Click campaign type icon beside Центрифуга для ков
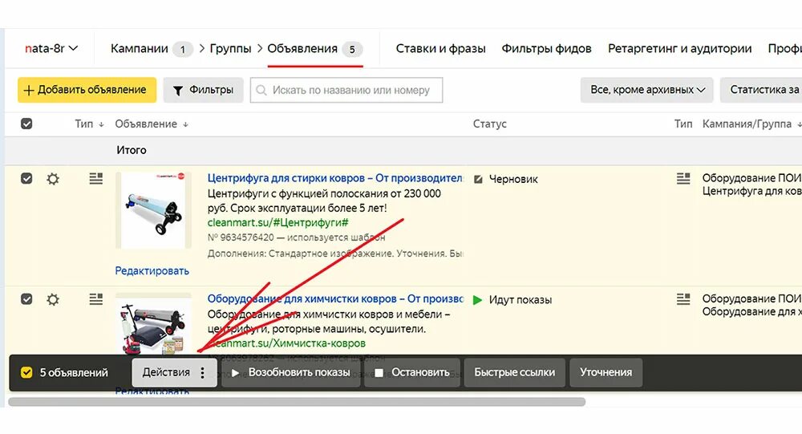The height and width of the screenshot is (434, 802). [x=683, y=179]
